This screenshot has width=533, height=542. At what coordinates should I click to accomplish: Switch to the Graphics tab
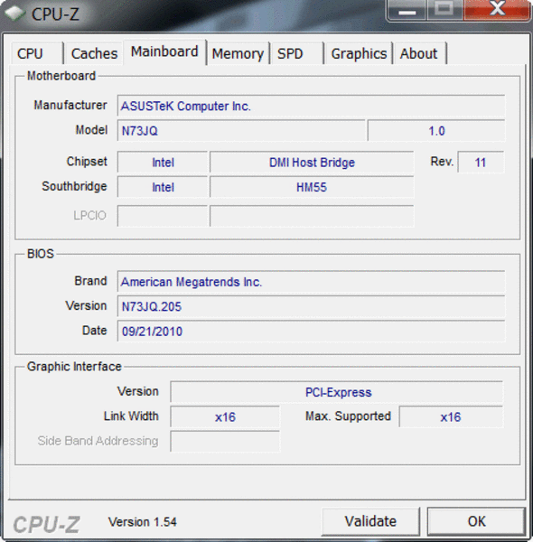[359, 53]
